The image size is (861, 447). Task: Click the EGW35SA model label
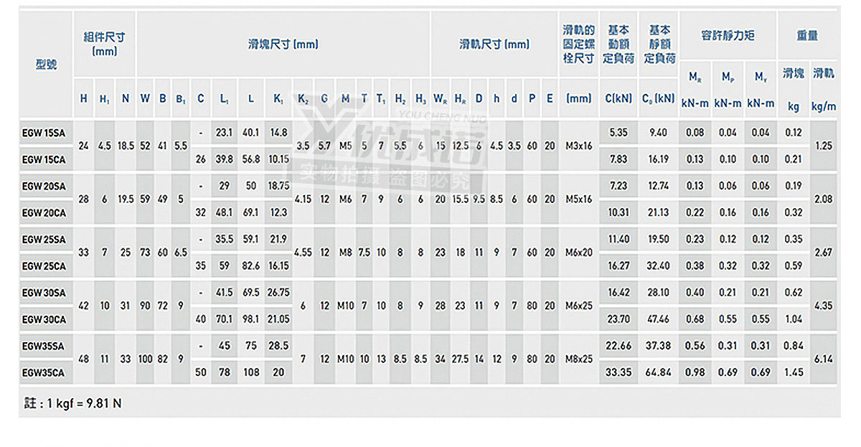pos(44,346)
